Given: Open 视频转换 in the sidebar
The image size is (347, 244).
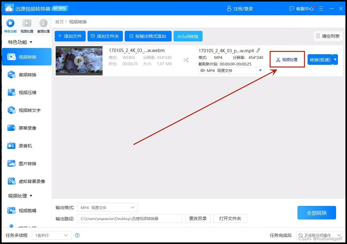Looking at the screenshot, I should [27, 57].
